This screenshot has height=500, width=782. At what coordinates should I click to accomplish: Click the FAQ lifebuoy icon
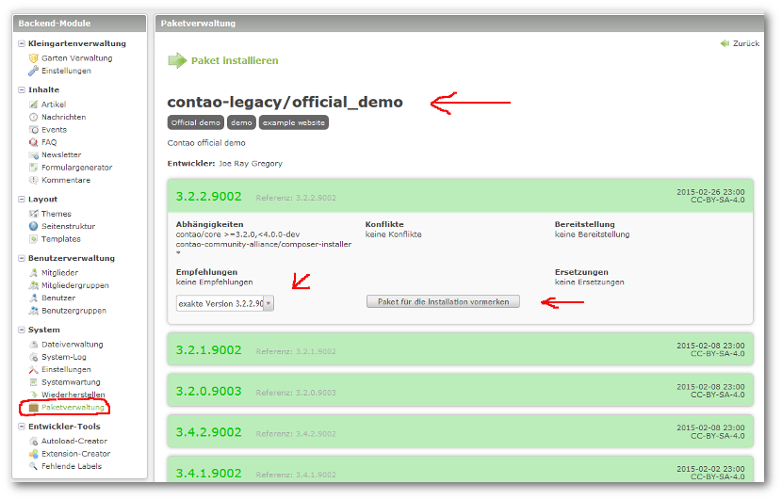33,142
